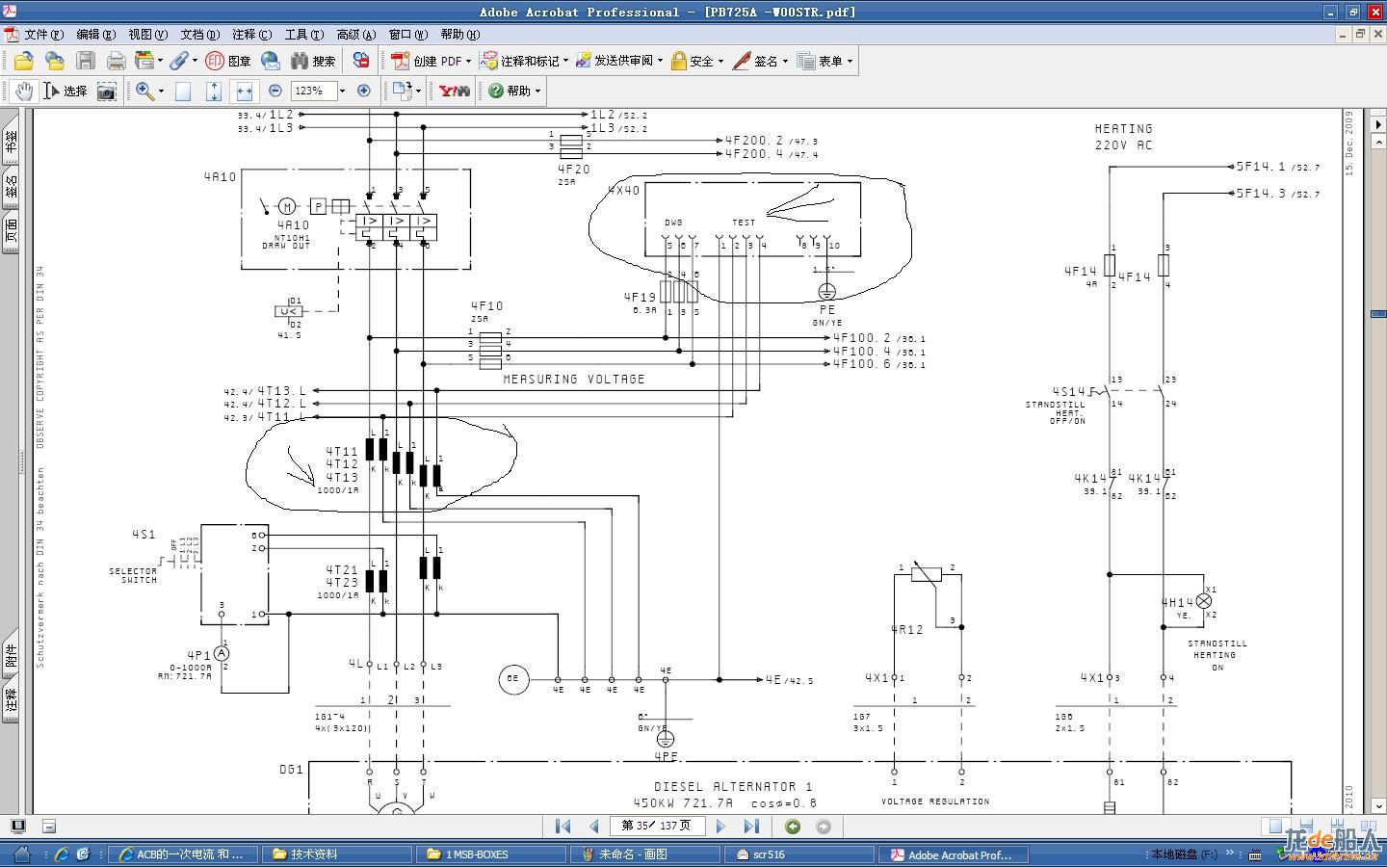Viewport: 1387px width, 867px height.
Task: Open the 文件(F) menu
Action: point(43,34)
